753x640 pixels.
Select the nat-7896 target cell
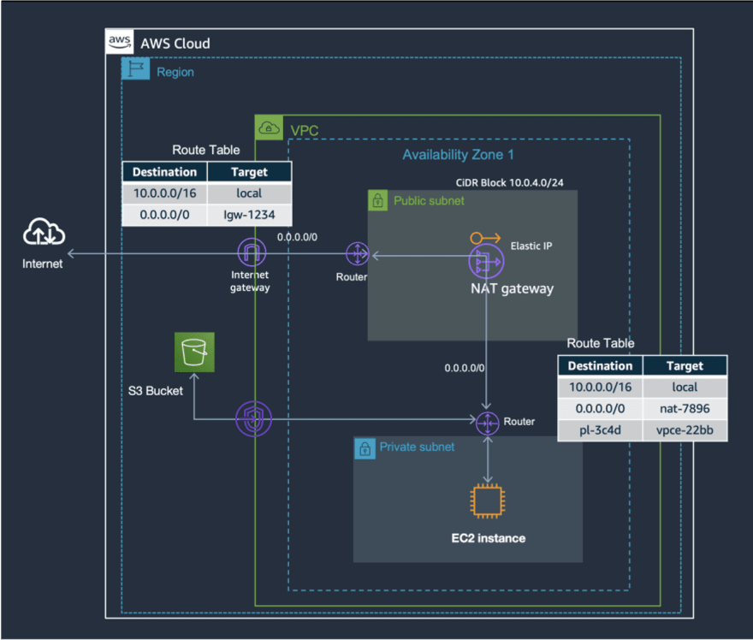pos(685,409)
